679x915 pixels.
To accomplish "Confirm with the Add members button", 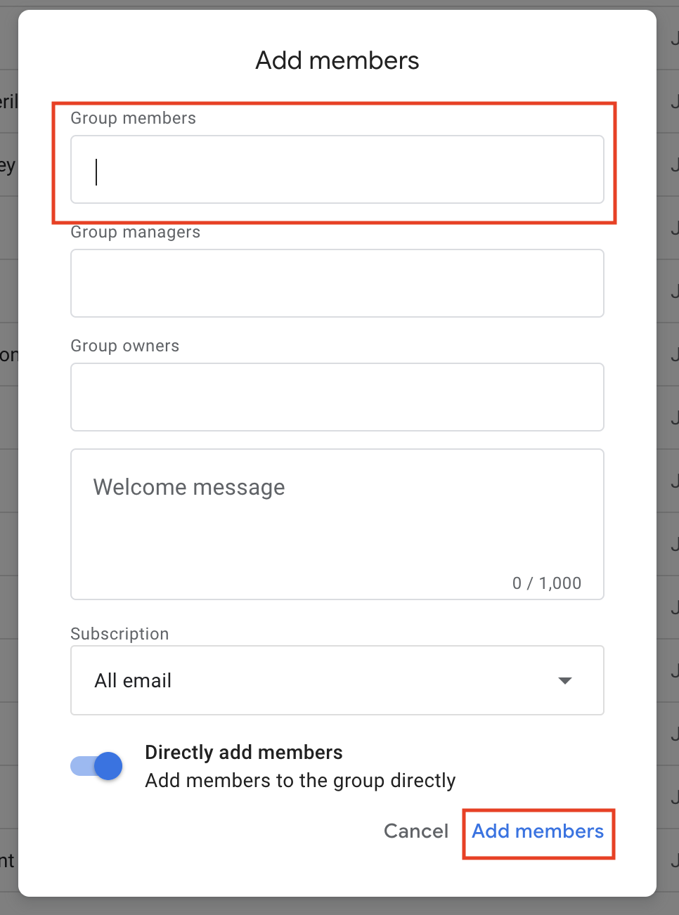I will (x=538, y=831).
